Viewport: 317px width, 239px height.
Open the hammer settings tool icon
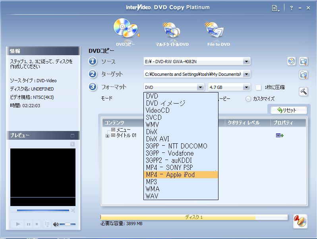303,91
